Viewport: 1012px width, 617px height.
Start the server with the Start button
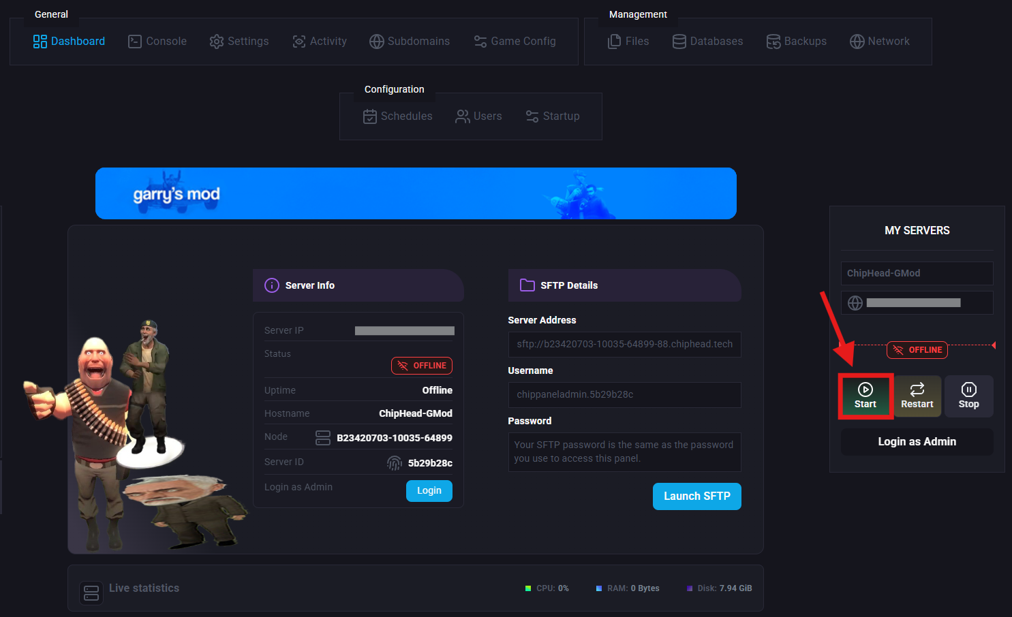tap(865, 396)
